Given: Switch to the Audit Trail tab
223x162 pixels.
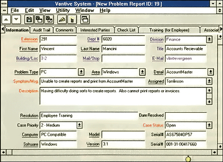Looking at the screenshot, I should pos(41,30).
